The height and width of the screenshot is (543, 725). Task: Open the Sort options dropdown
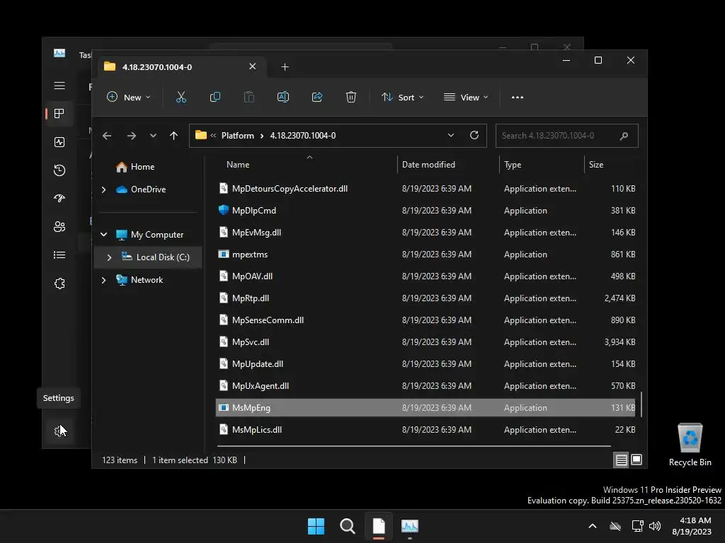[x=402, y=98]
